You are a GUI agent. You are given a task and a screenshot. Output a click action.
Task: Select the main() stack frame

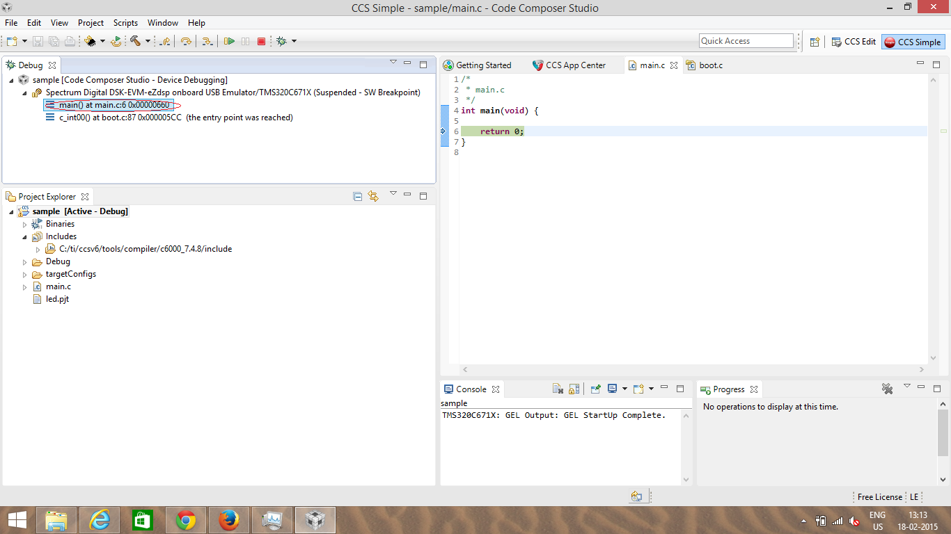pyautogui.click(x=107, y=105)
